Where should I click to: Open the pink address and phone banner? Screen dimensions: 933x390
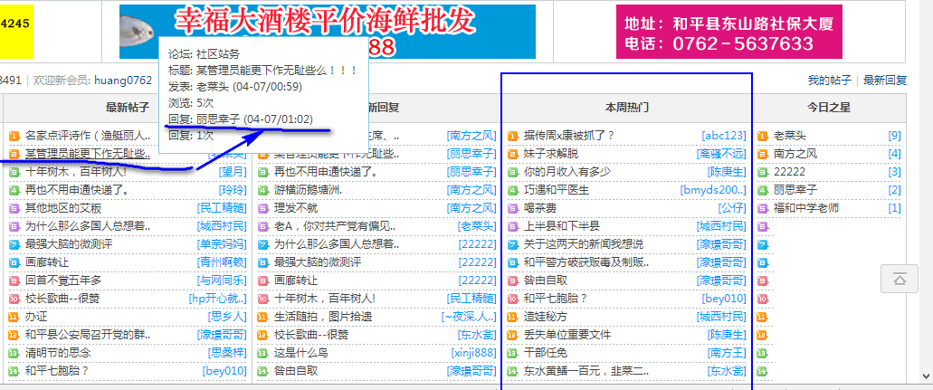click(728, 33)
